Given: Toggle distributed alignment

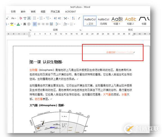Looking at the screenshot, I should pyautogui.click(x=51, y=24).
